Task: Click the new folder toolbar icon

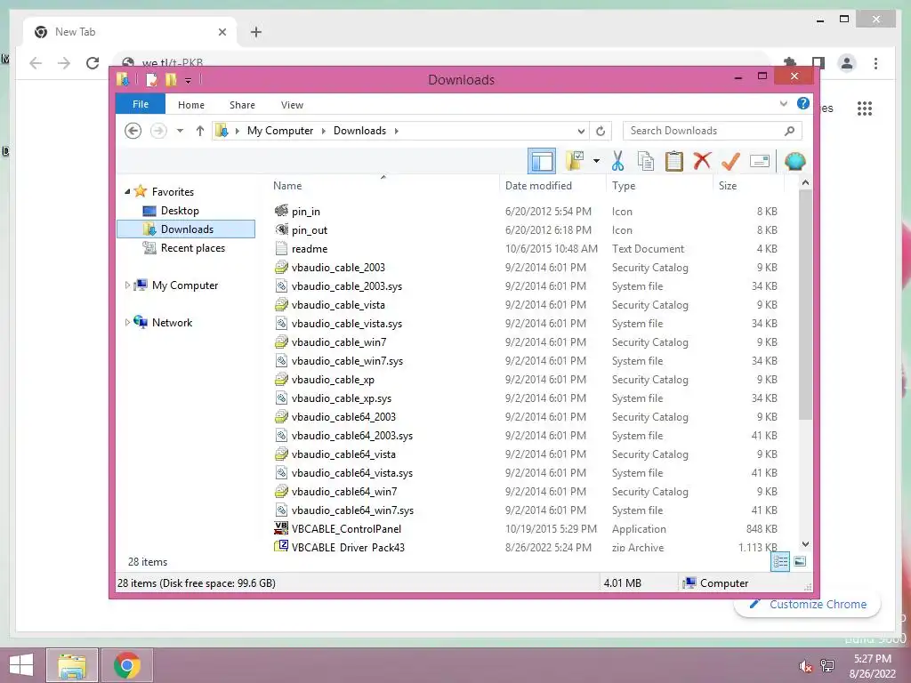Action: point(576,161)
